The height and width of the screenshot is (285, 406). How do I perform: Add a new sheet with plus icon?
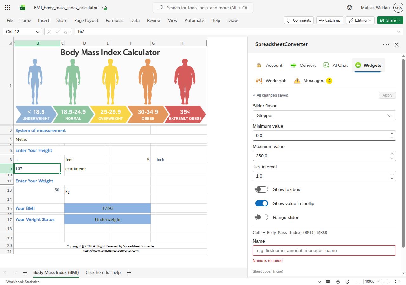[x=129, y=272]
